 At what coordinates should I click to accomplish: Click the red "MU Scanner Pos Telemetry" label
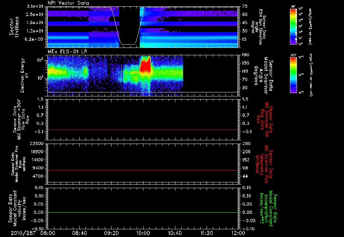click(x=264, y=164)
